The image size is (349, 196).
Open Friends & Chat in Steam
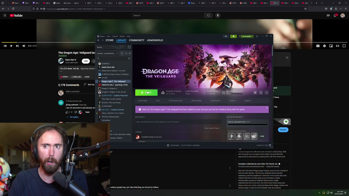pyautogui.click(x=264, y=145)
